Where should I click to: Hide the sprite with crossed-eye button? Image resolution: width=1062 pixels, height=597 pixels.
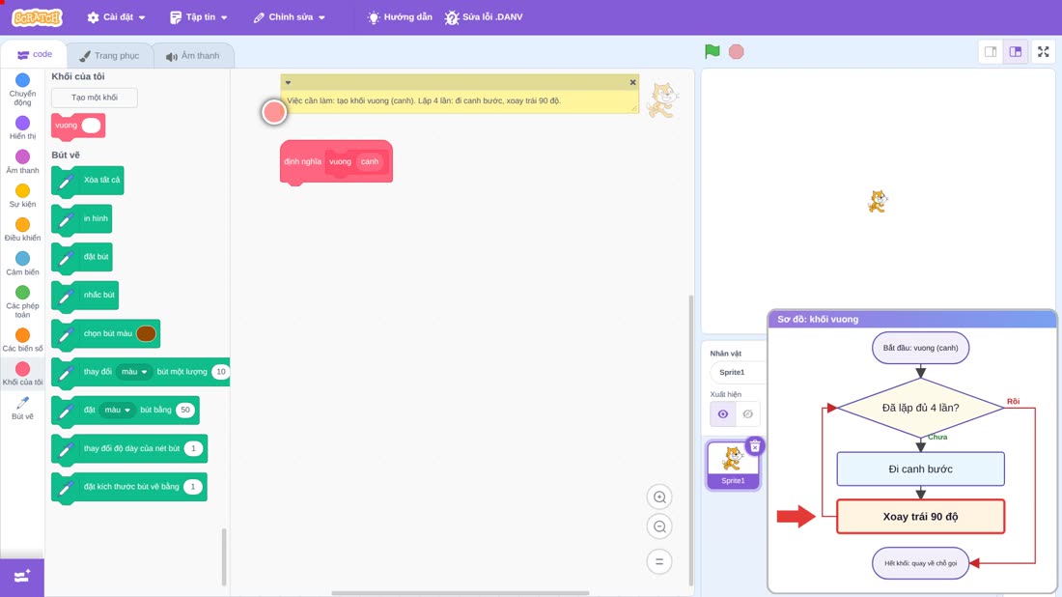747,414
